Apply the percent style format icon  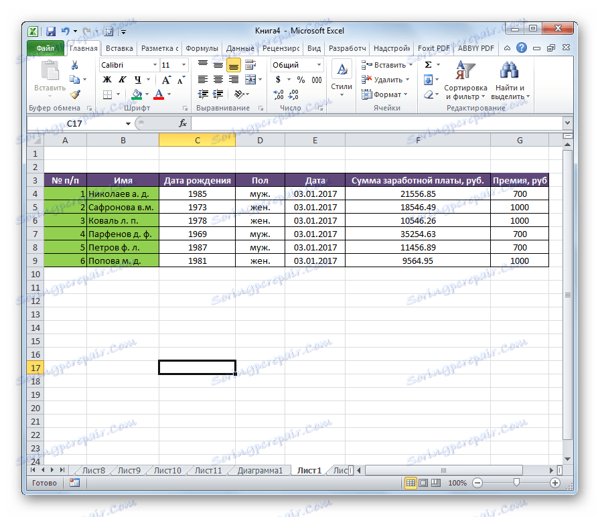point(301,80)
